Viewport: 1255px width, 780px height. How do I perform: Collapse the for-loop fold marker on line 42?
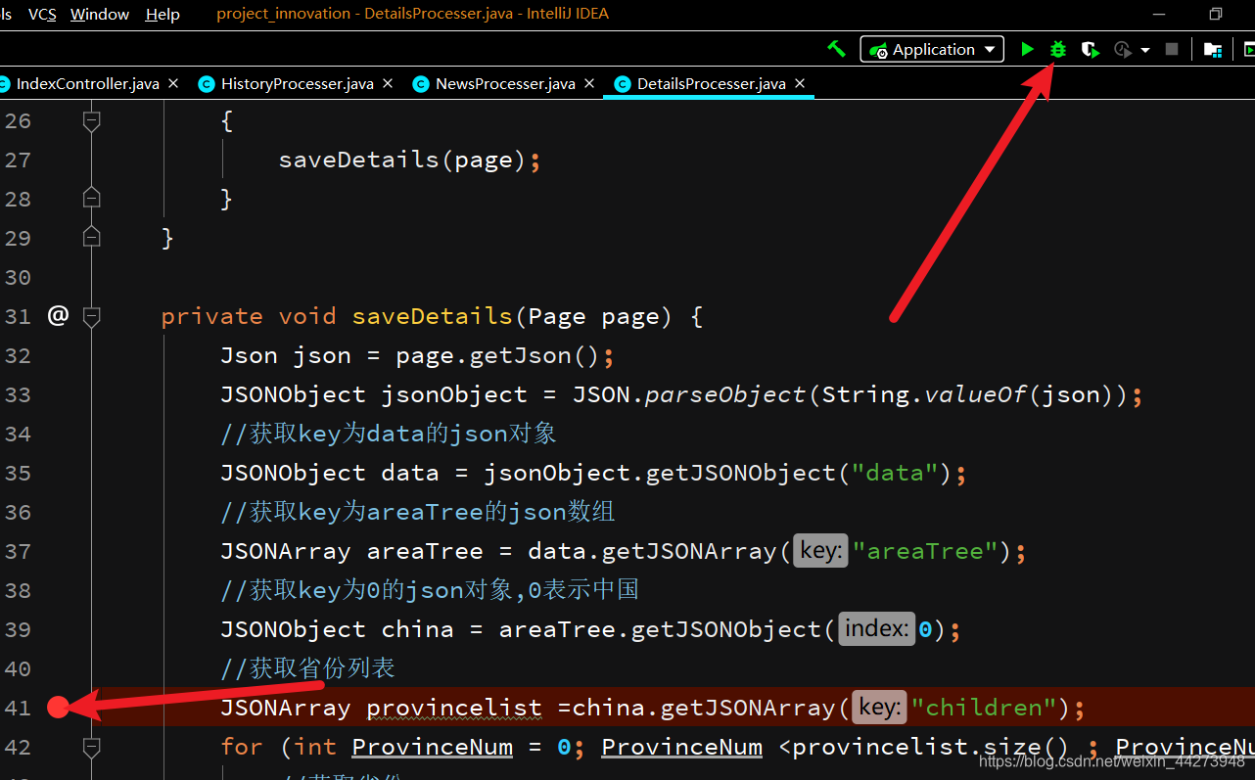pos(91,747)
